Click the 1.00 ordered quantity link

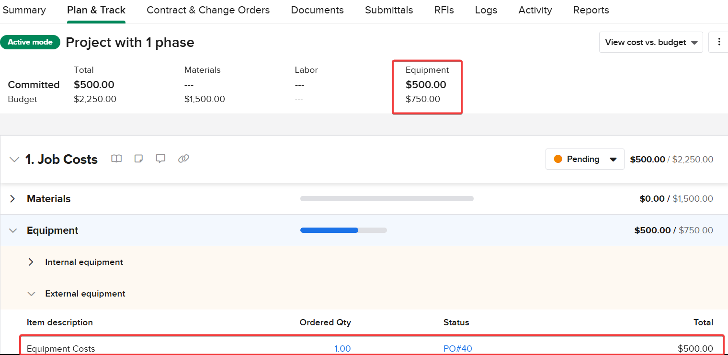[x=342, y=348]
